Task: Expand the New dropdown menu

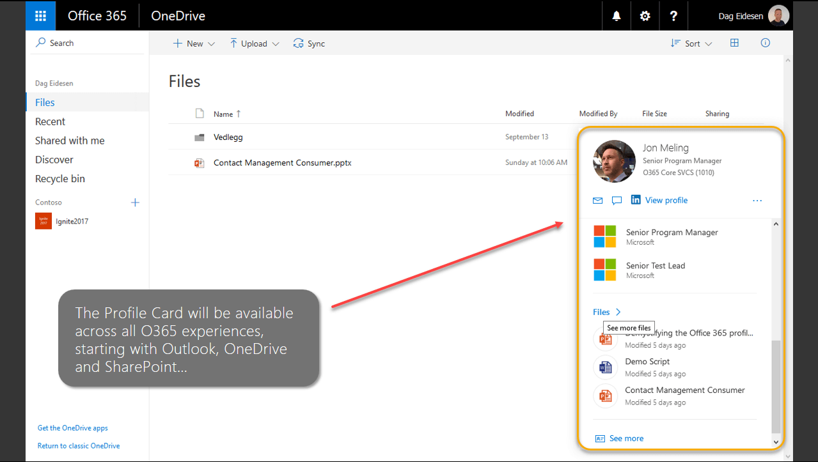Action: click(194, 43)
